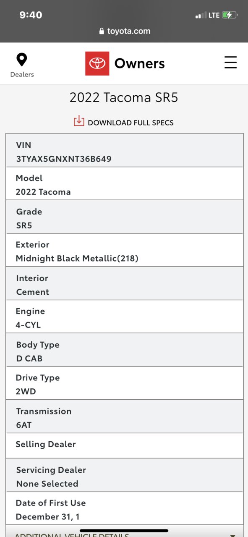Tap the lock icon beside toyota.com
The height and width of the screenshot is (537, 248).
click(102, 31)
